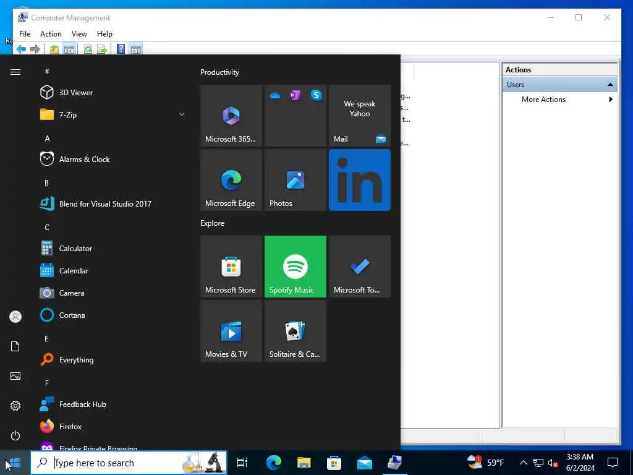Open OneNote in Office tile folder
This screenshot has width=633, height=475.
tap(295, 95)
